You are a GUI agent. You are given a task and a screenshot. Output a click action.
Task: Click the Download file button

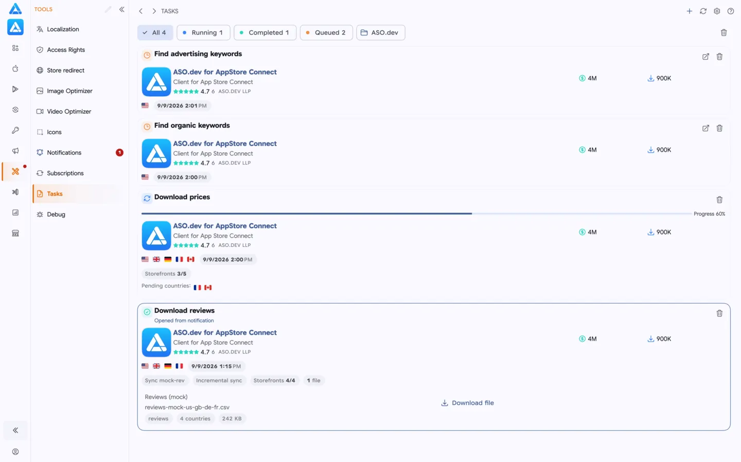click(x=468, y=403)
